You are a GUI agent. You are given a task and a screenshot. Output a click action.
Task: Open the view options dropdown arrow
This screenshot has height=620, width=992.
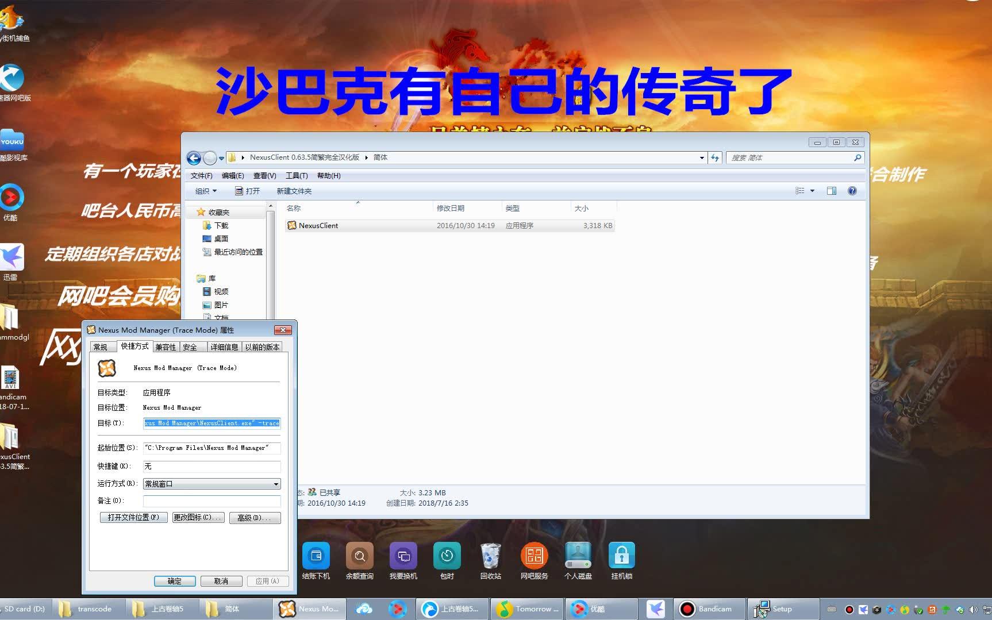(x=812, y=191)
